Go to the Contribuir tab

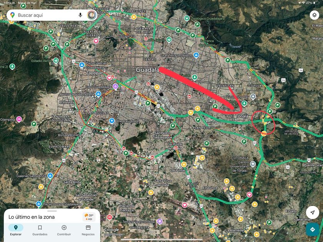64,230
